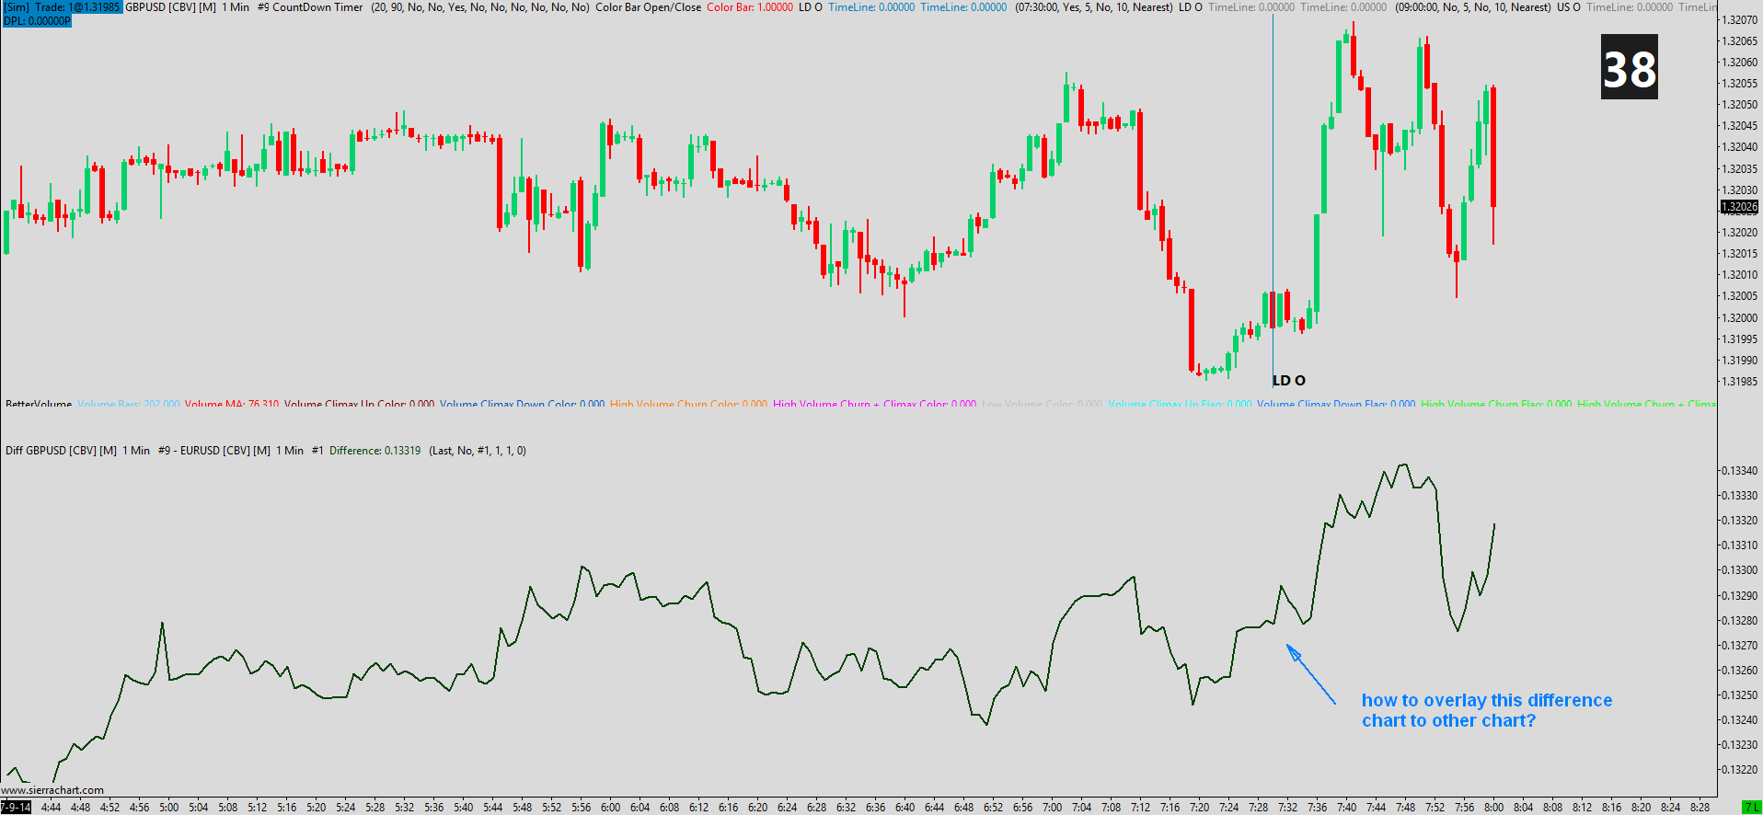1763x815 pixels.
Task: Click the countdown timer box showing 38
Action: click(1630, 67)
